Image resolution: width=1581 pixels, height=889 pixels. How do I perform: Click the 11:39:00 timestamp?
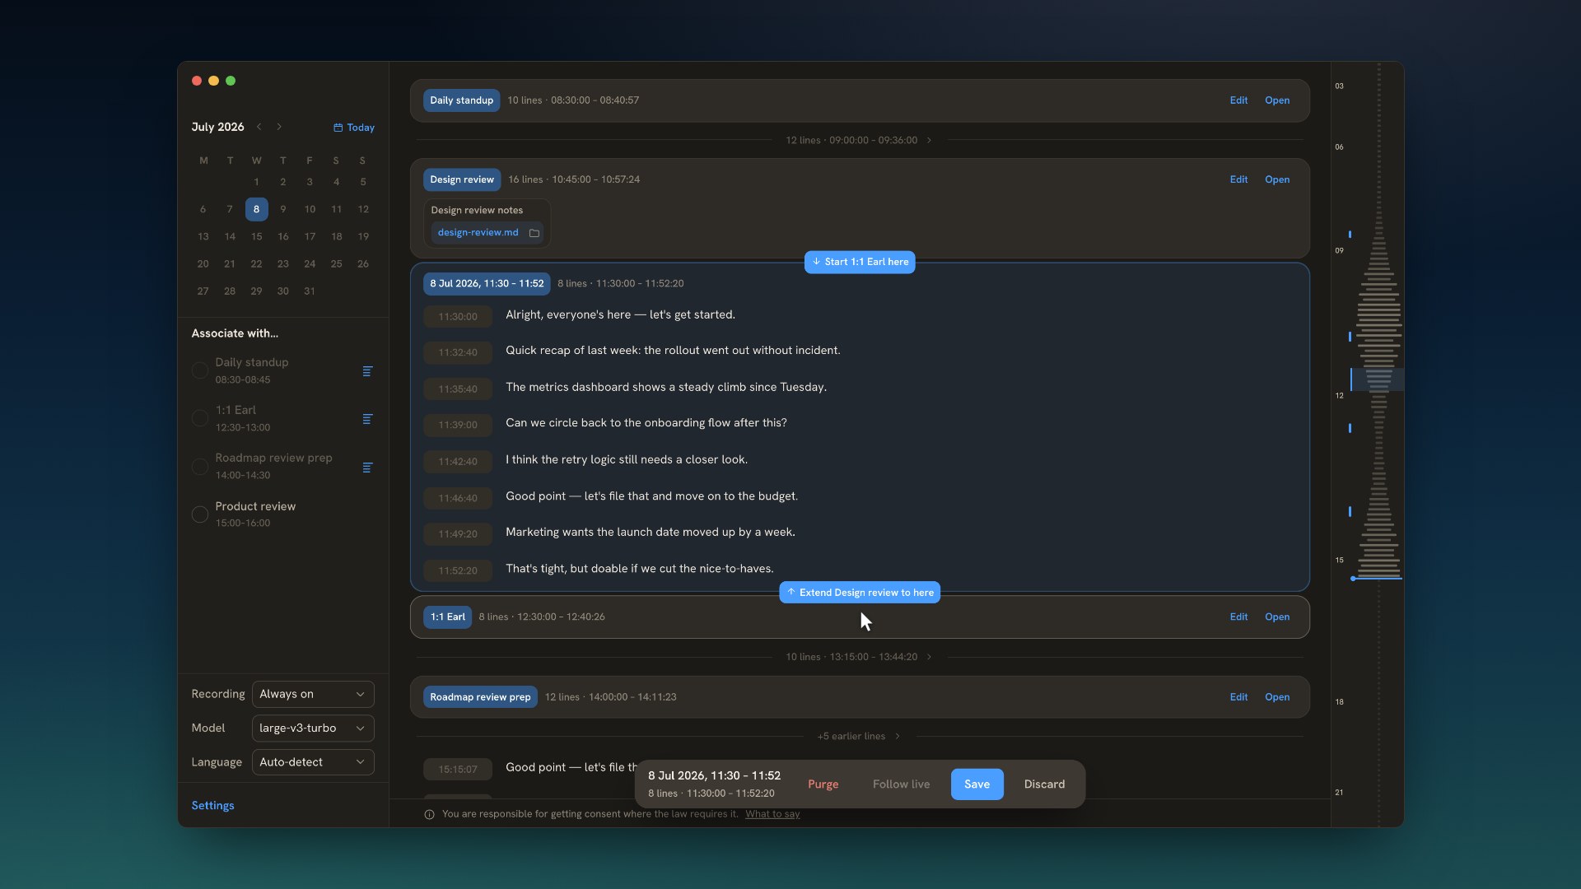click(458, 426)
